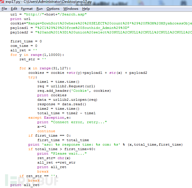Click the req.add_header Cookie line
Image resolution: width=192 pixels, height=188 pixels.
click(74, 91)
